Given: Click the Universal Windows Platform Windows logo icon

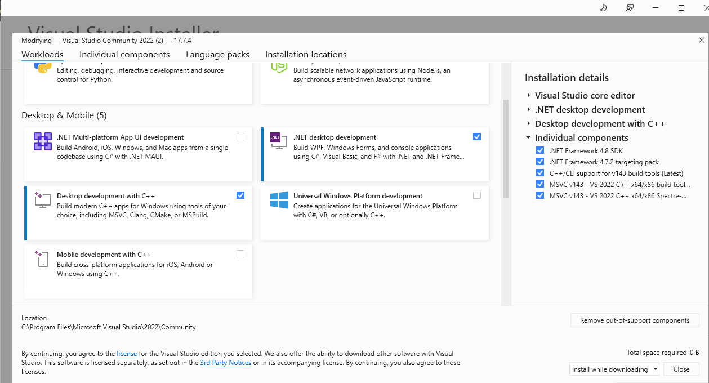Looking at the screenshot, I should point(279,200).
